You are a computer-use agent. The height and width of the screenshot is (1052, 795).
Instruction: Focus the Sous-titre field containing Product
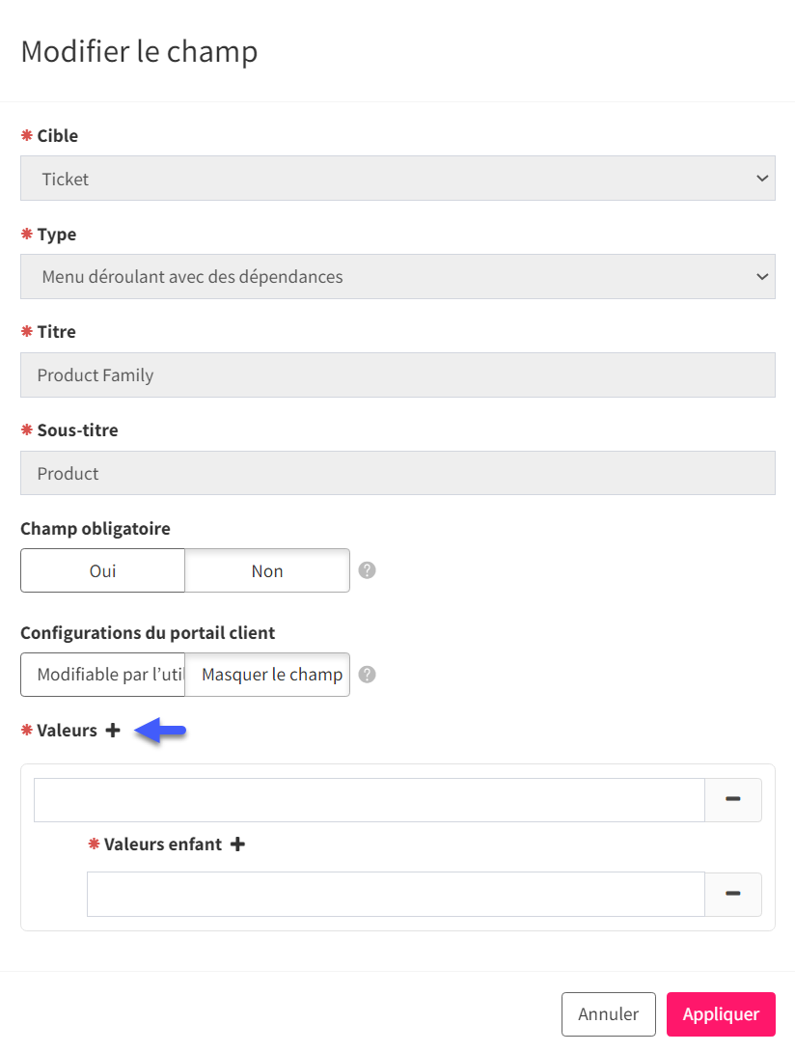click(x=397, y=473)
